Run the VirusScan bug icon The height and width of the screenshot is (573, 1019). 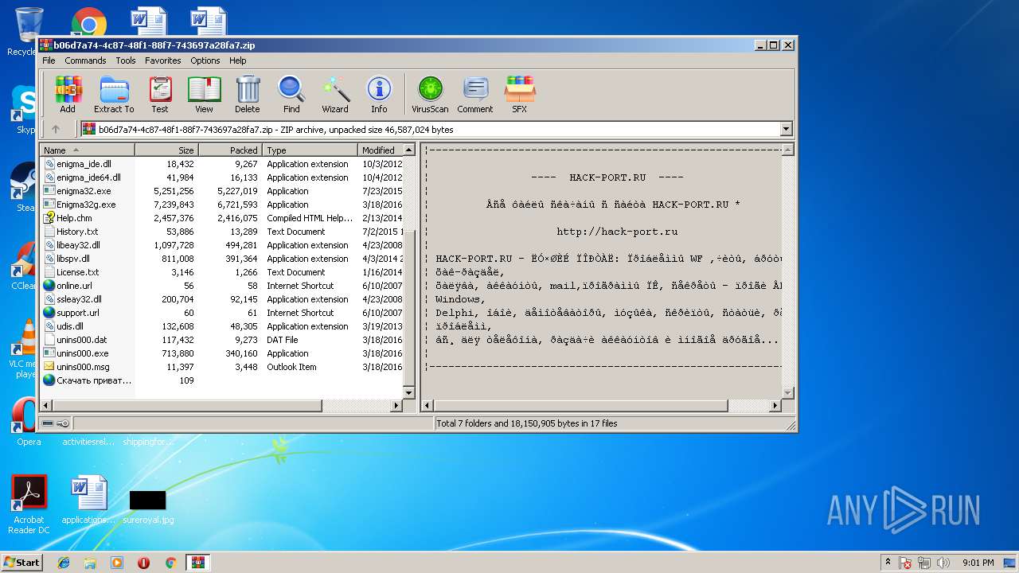[x=430, y=95]
